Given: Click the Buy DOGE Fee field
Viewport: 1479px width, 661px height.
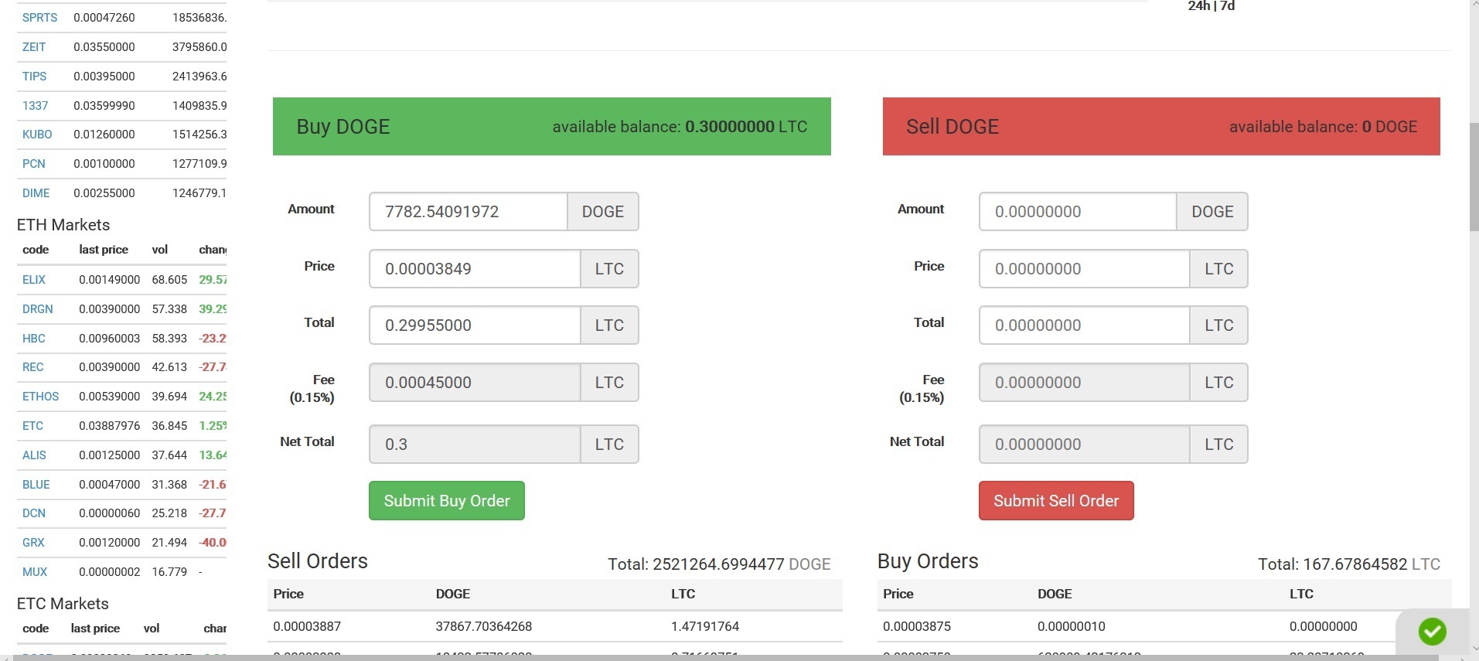Looking at the screenshot, I should coord(475,382).
